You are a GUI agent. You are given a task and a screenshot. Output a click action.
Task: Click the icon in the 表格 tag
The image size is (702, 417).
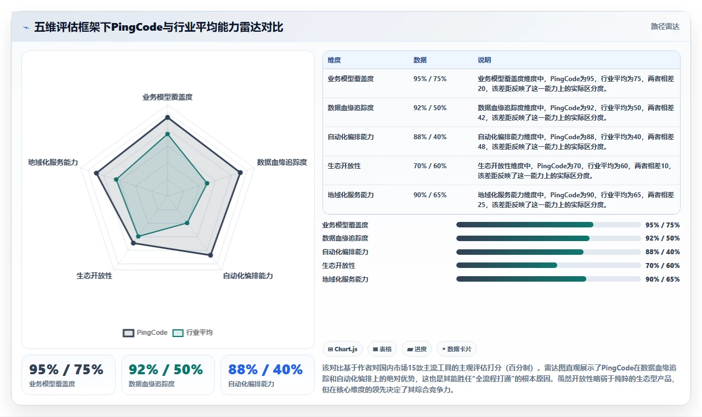click(375, 349)
